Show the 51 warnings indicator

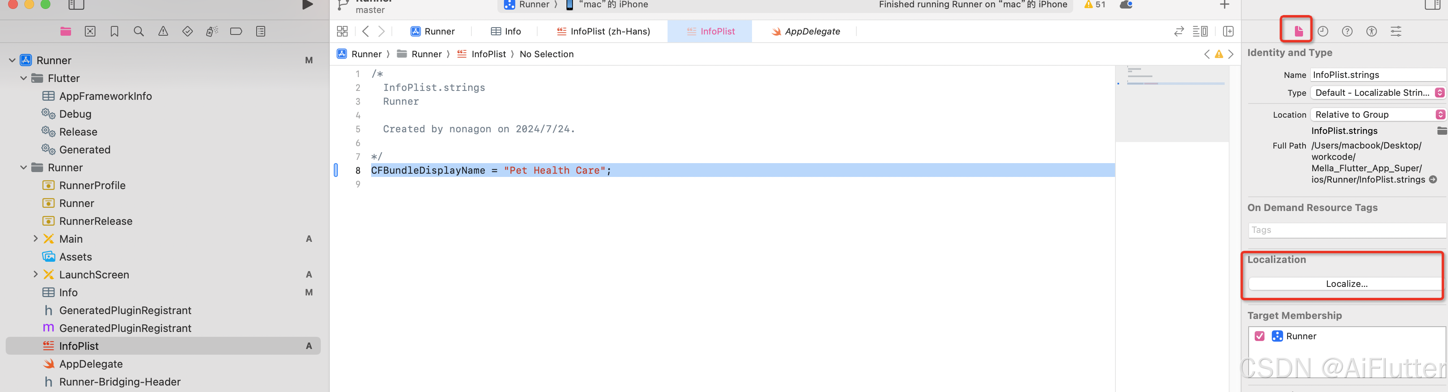(x=1095, y=5)
